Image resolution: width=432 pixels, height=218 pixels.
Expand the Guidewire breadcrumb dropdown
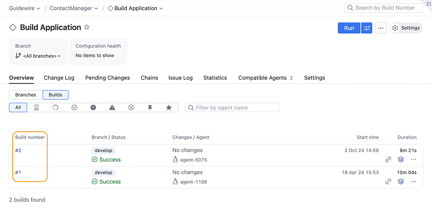click(x=24, y=8)
